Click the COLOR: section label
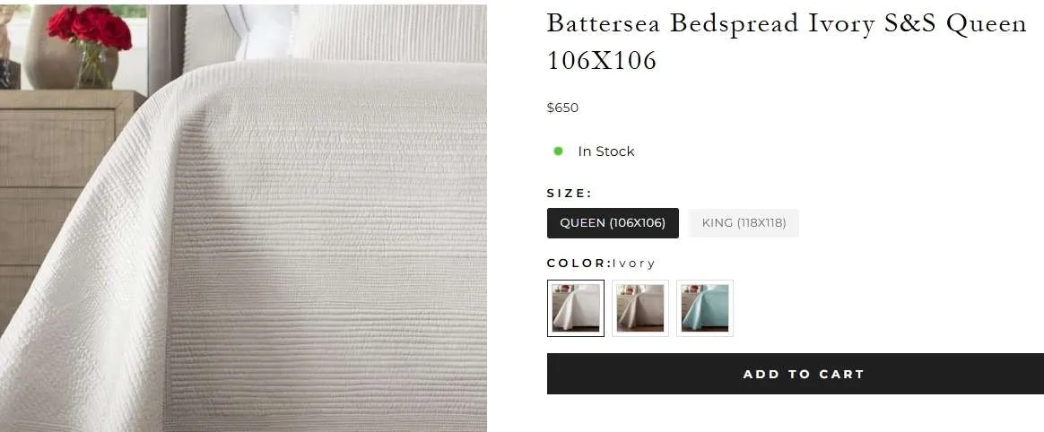1044x432 pixels. (579, 263)
